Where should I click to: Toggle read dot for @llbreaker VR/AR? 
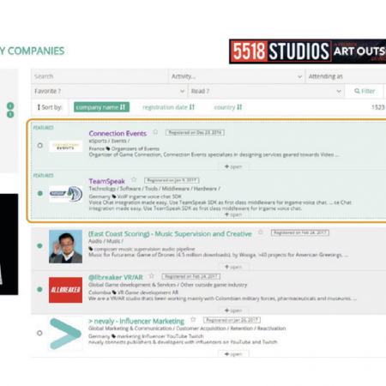pos(39,289)
